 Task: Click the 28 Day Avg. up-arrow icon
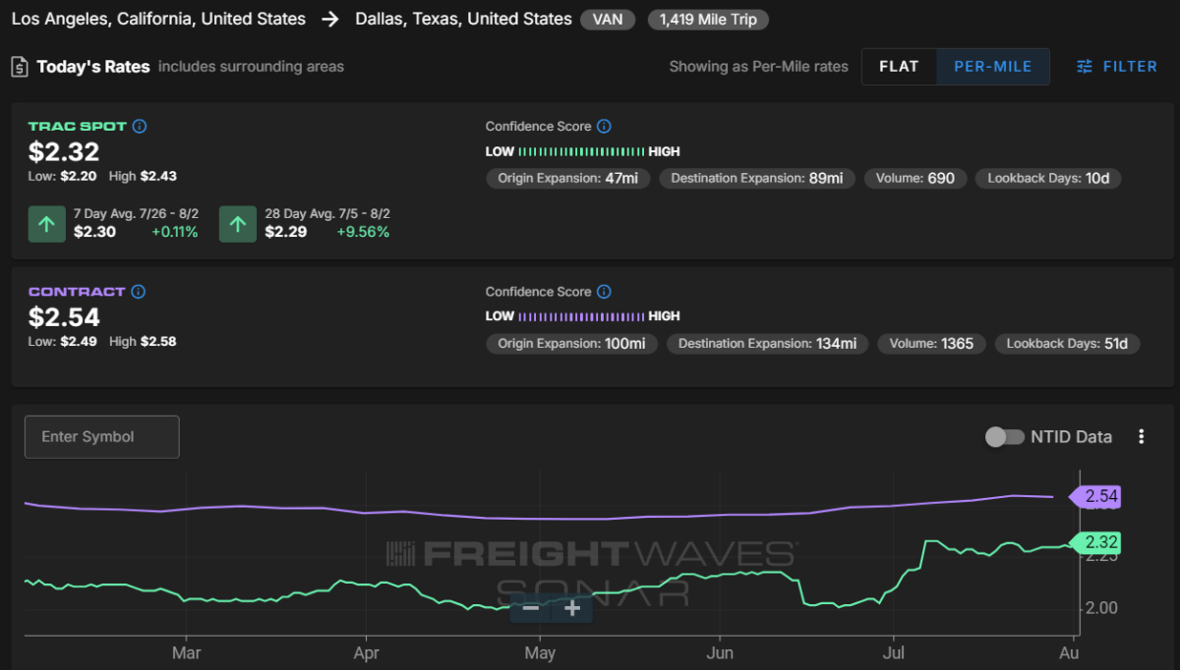pyautogui.click(x=237, y=224)
